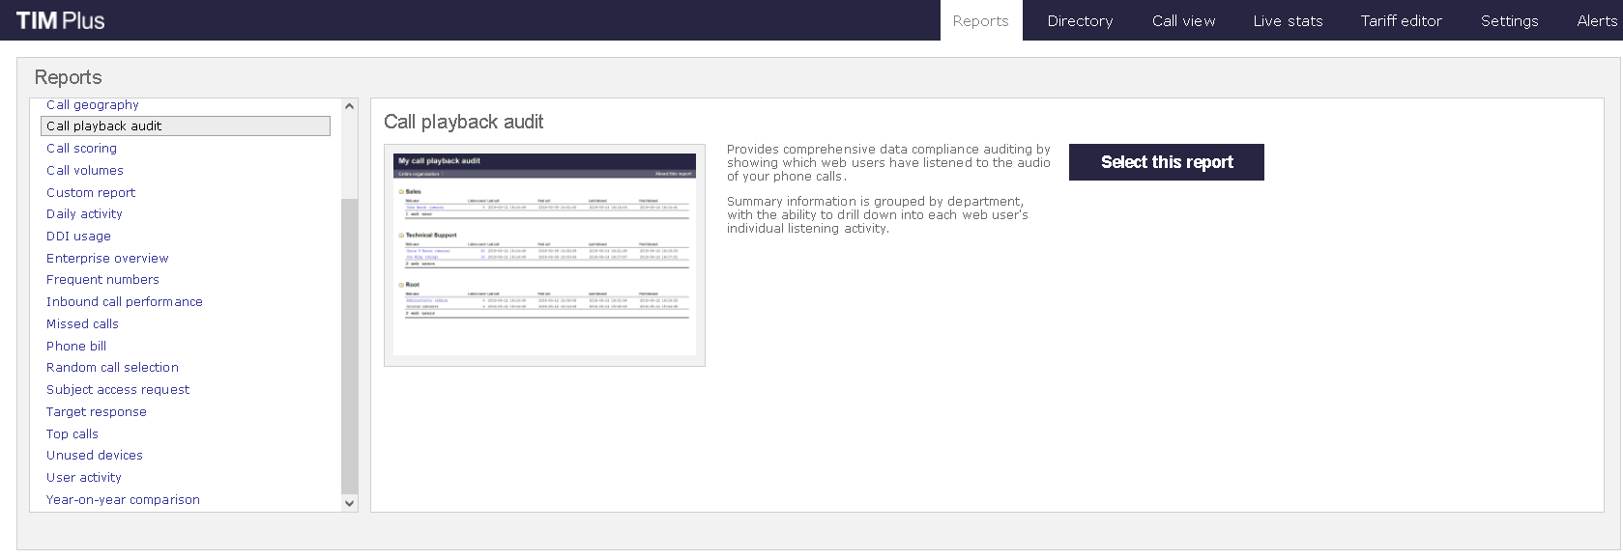This screenshot has width=1623, height=559.
Task: Choose the Custom report link
Action: 91,193
